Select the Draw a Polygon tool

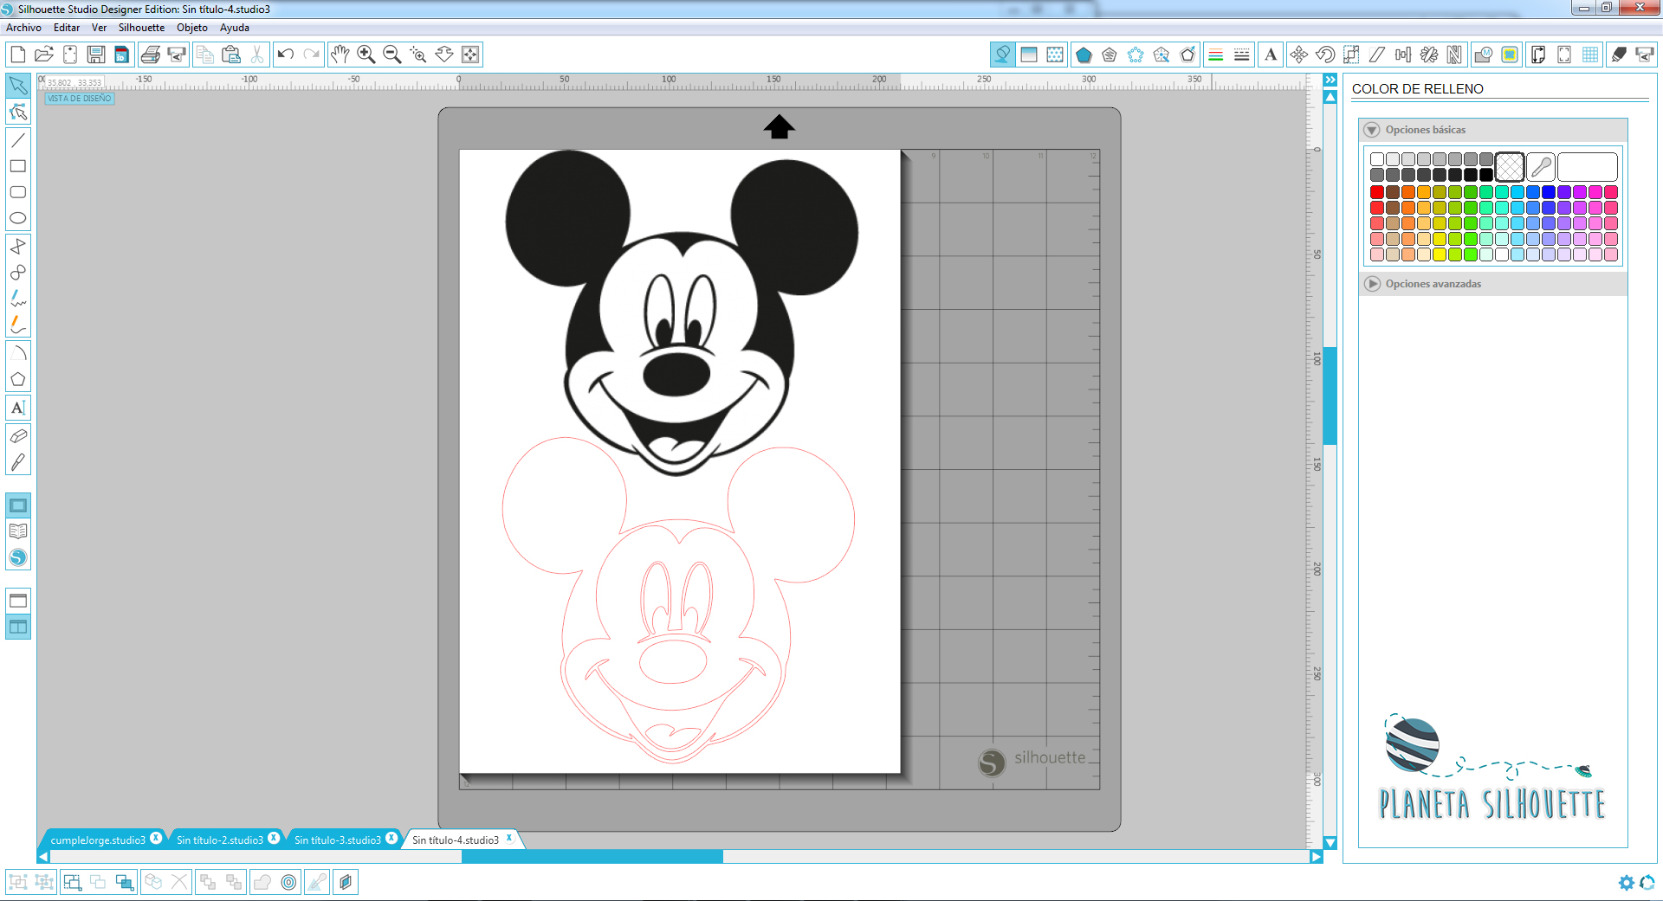18,247
